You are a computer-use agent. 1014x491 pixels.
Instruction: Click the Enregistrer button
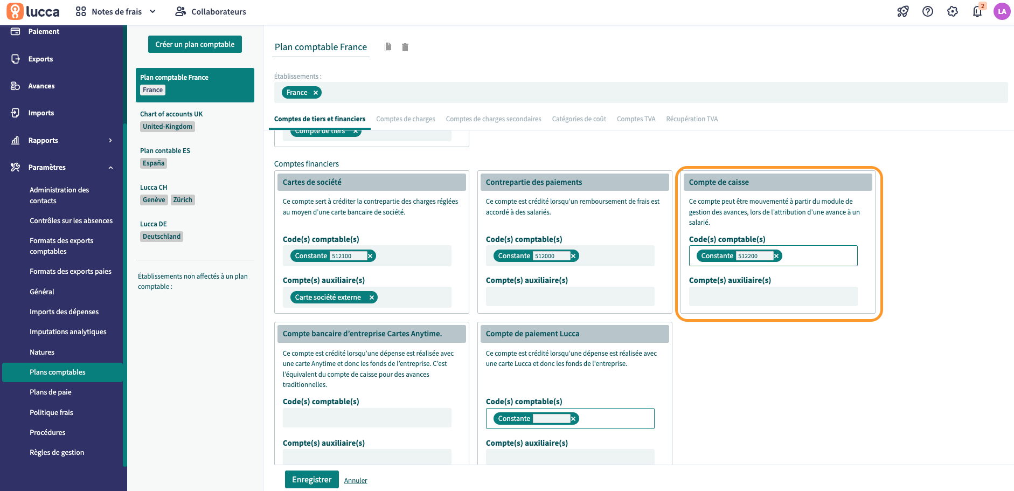coord(311,480)
